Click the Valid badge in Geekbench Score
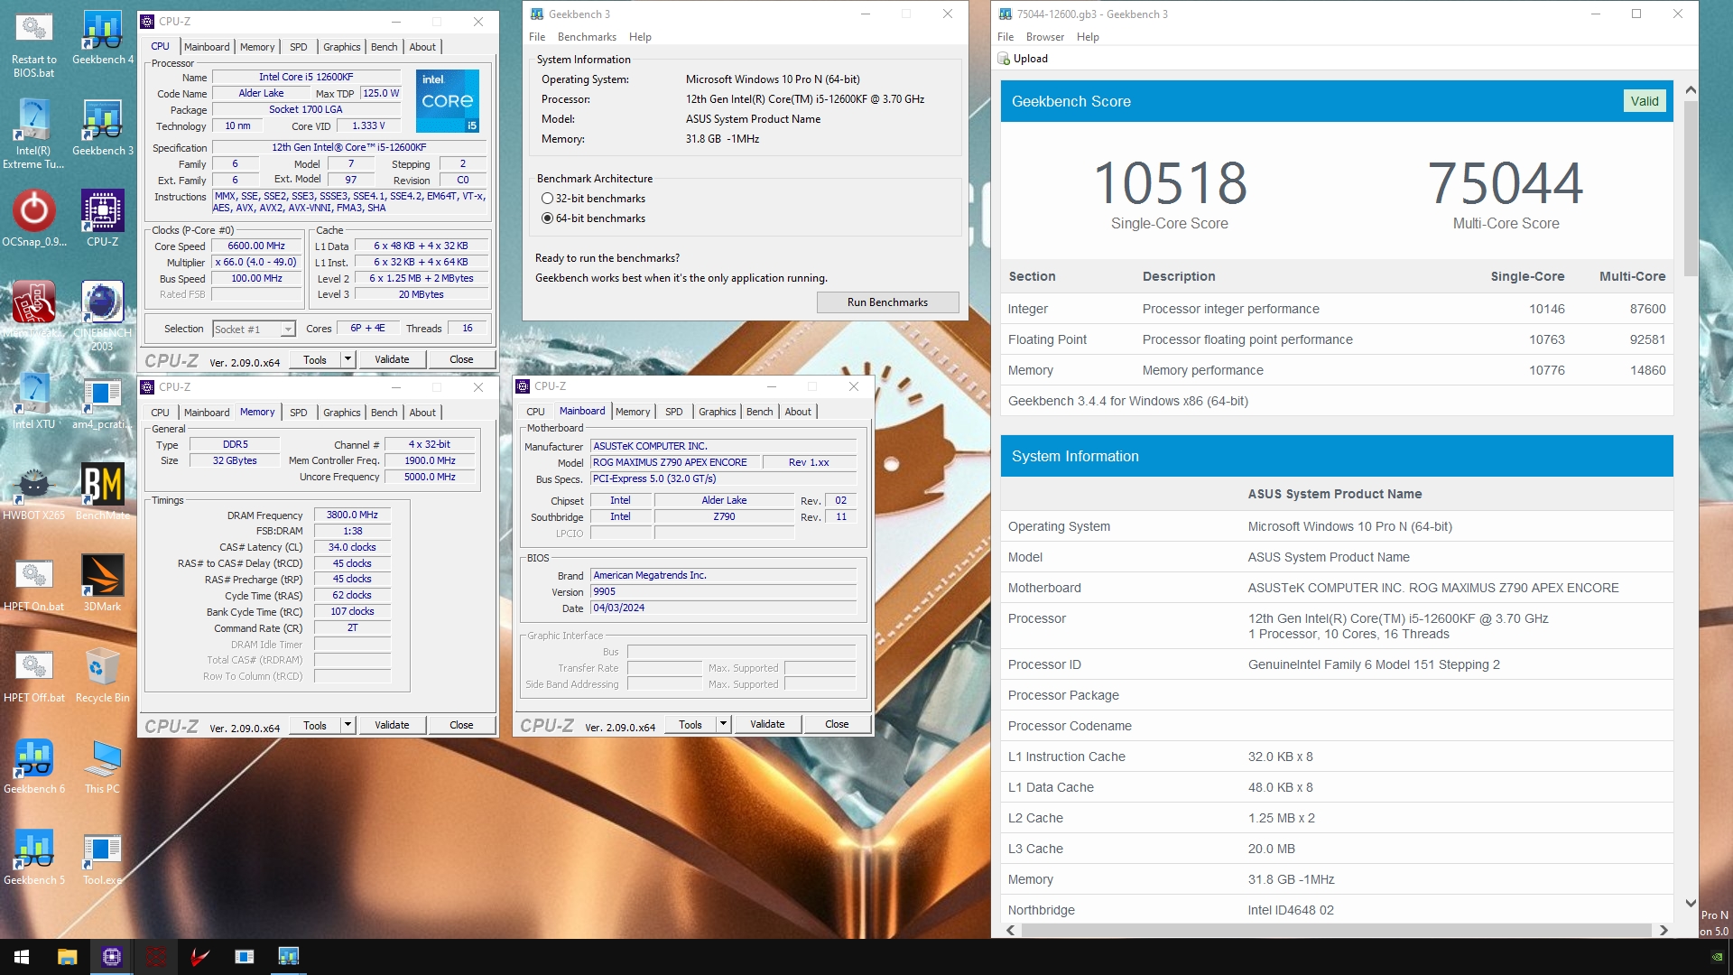 click(x=1644, y=101)
